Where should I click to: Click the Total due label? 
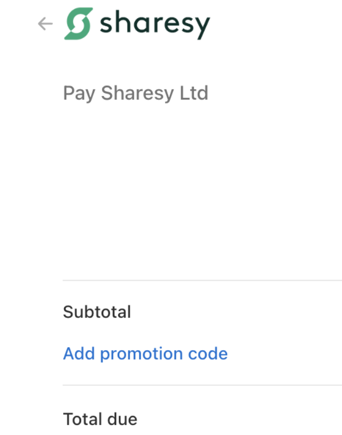[x=100, y=419]
